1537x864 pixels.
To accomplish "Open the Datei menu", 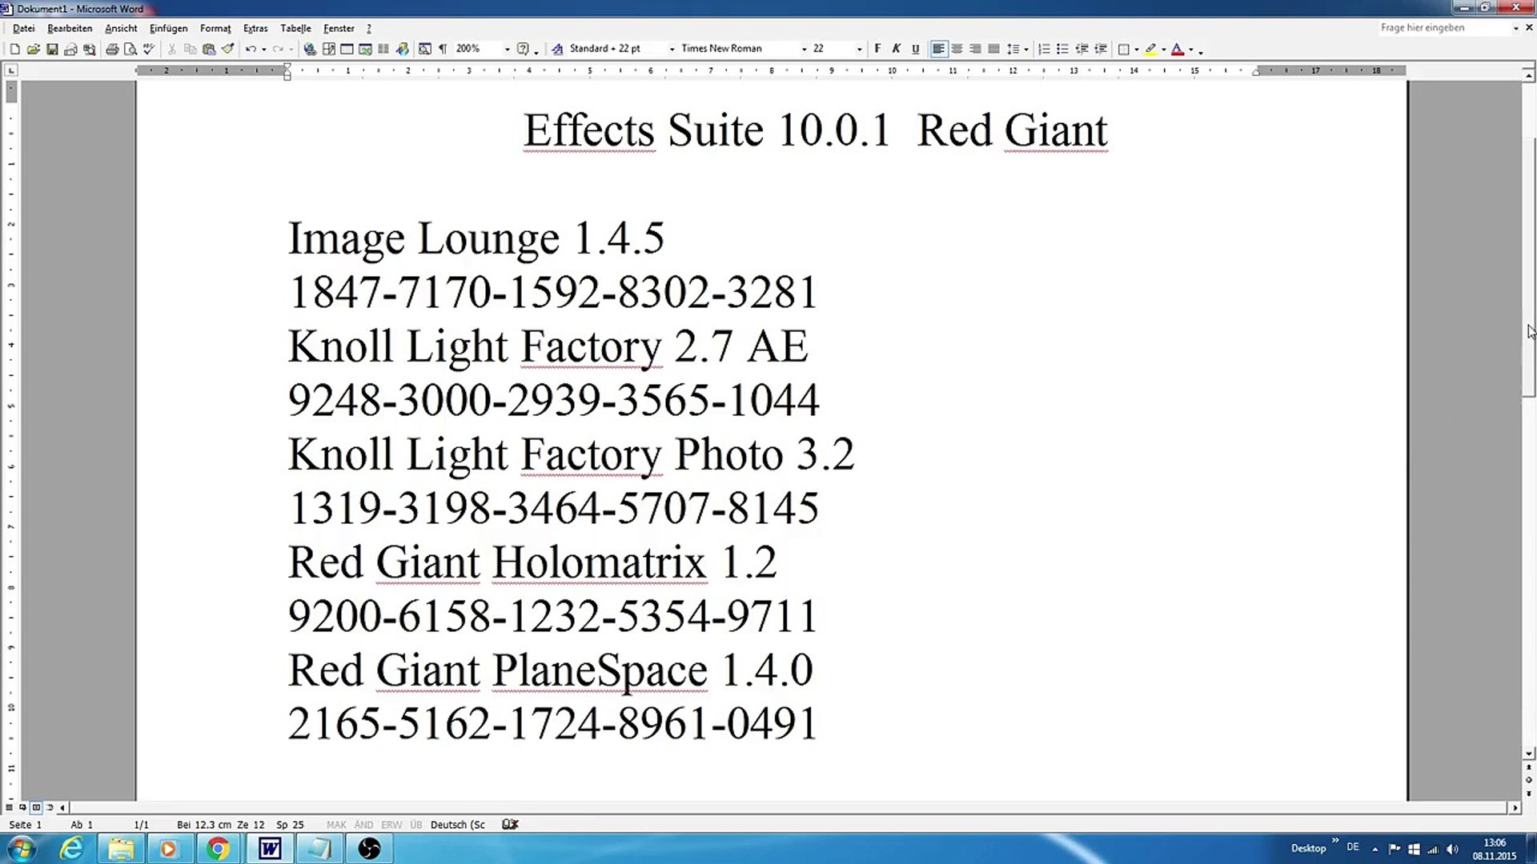I will coord(23,29).
